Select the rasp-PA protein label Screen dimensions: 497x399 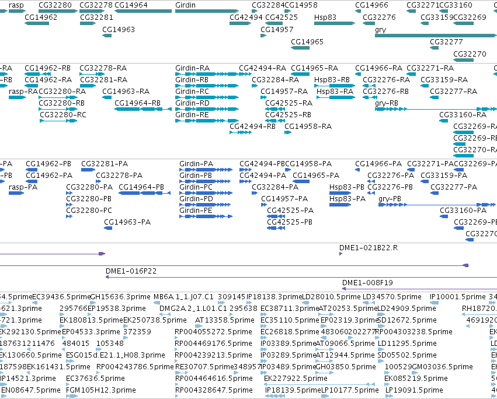pyautogui.click(x=23, y=187)
